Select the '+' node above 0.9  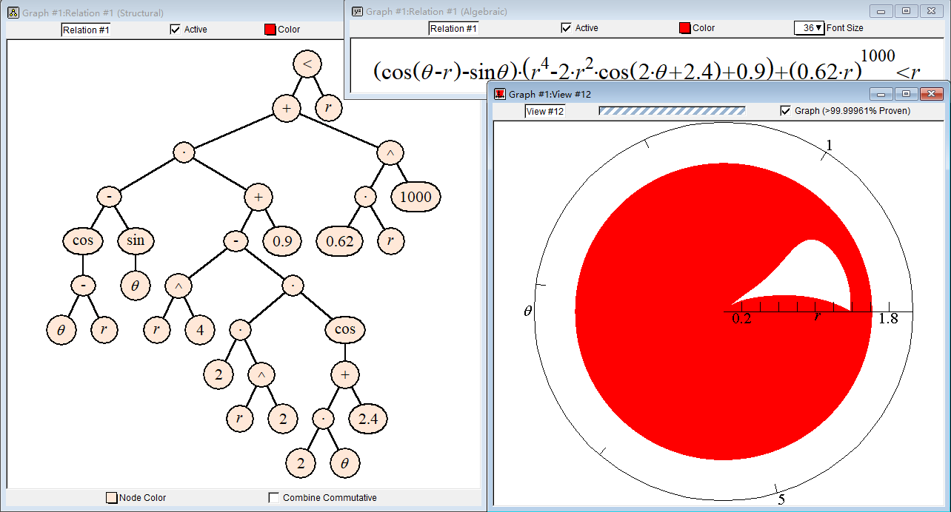[258, 197]
